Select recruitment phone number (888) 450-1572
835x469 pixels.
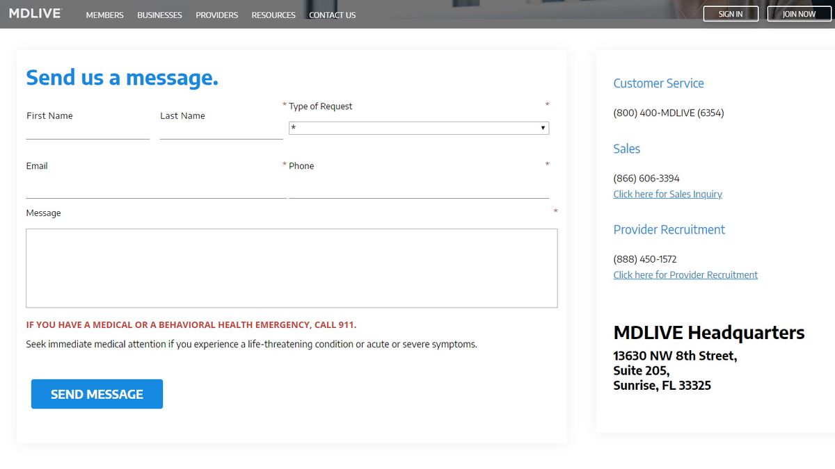pyautogui.click(x=645, y=259)
